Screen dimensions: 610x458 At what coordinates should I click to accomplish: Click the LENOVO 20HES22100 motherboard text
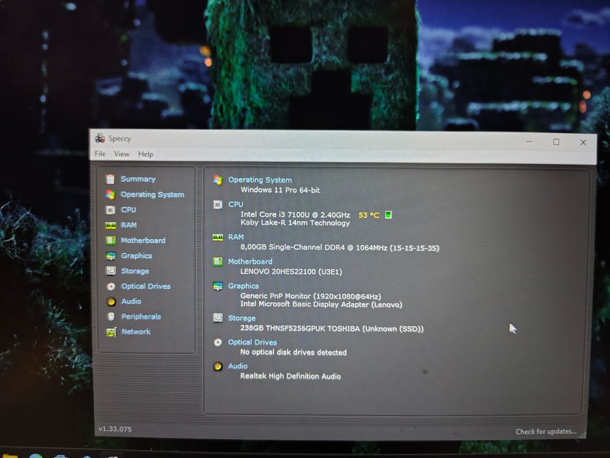(291, 272)
